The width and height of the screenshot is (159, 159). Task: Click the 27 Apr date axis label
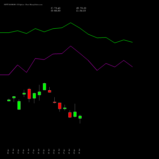click(x=64, y=152)
